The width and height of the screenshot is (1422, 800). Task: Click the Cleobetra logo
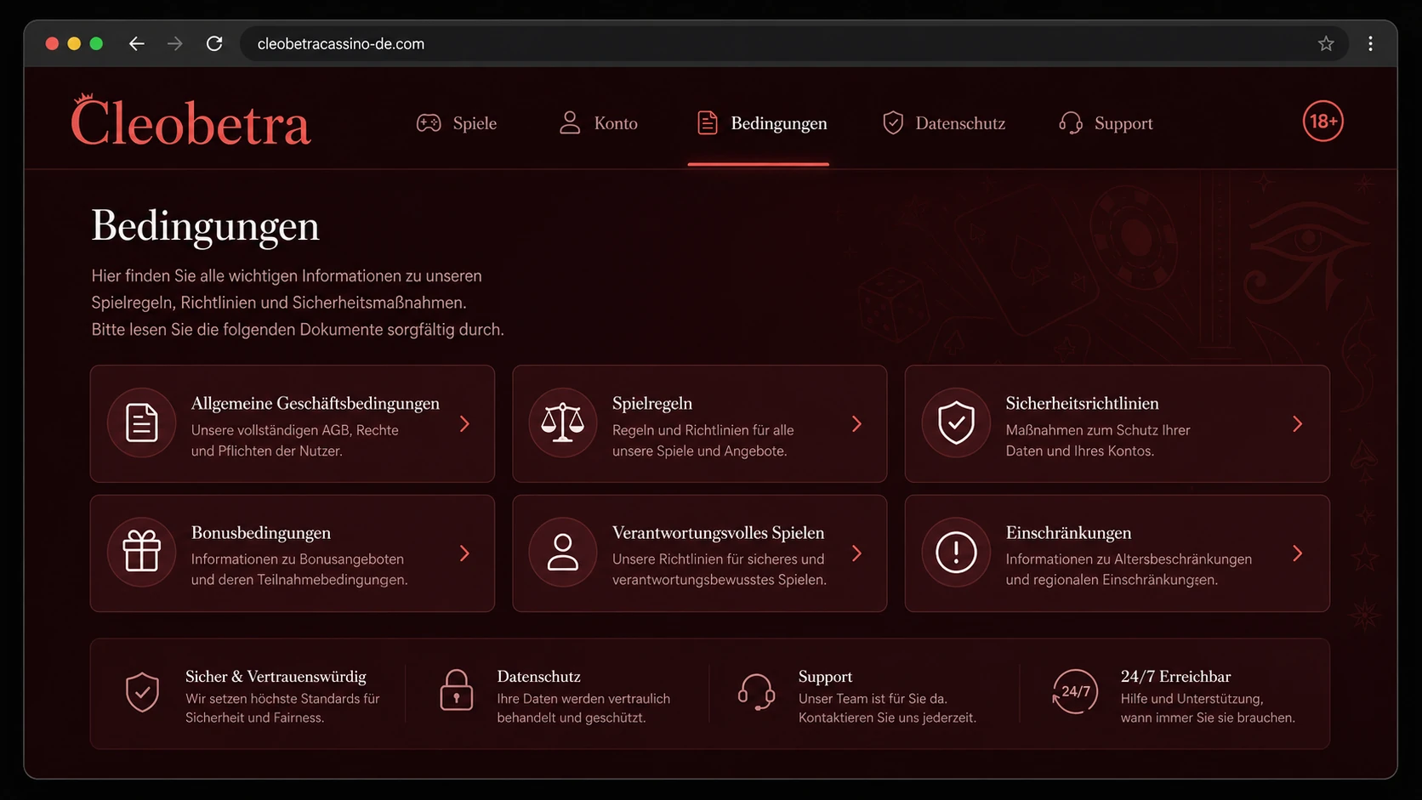click(191, 121)
